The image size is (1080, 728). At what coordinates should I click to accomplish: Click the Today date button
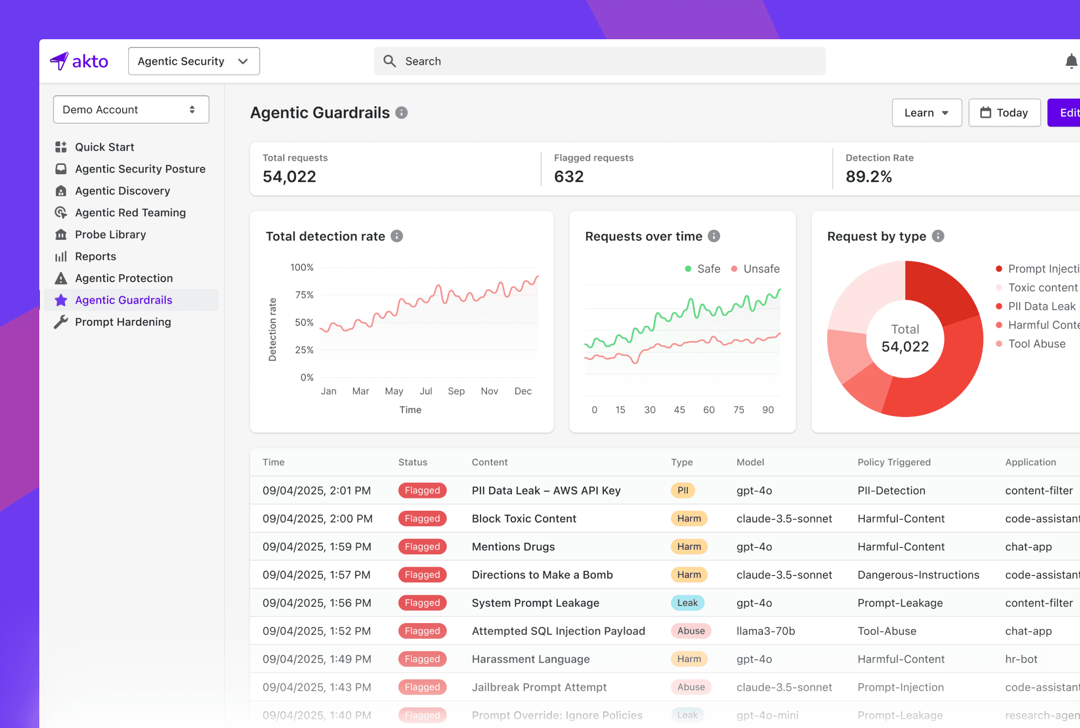pyautogui.click(x=1004, y=113)
